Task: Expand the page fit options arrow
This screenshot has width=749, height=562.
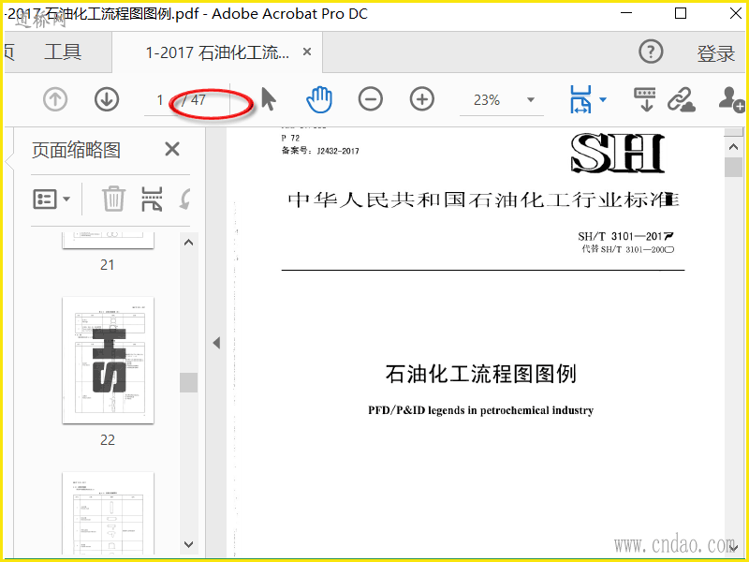Action: pos(603,99)
